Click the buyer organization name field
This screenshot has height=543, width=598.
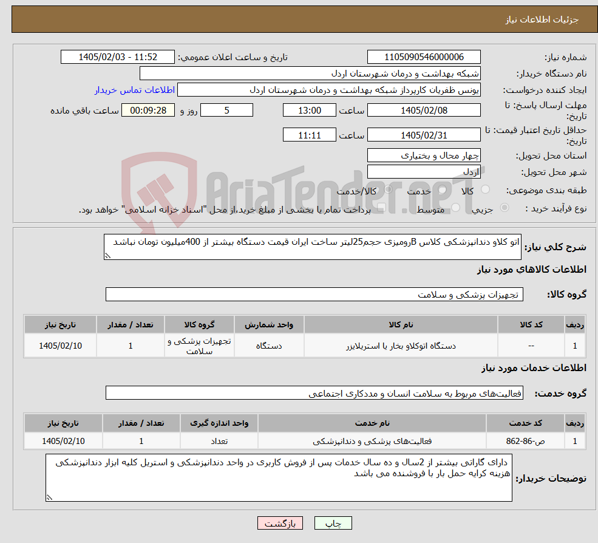tap(310, 73)
